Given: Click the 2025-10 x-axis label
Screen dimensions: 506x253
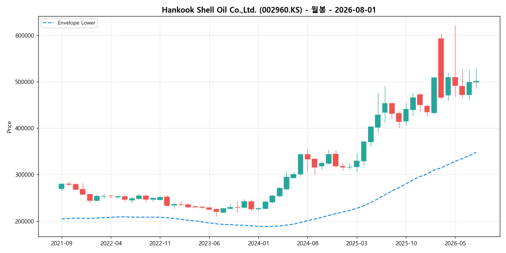Looking at the screenshot, I should (406, 243).
